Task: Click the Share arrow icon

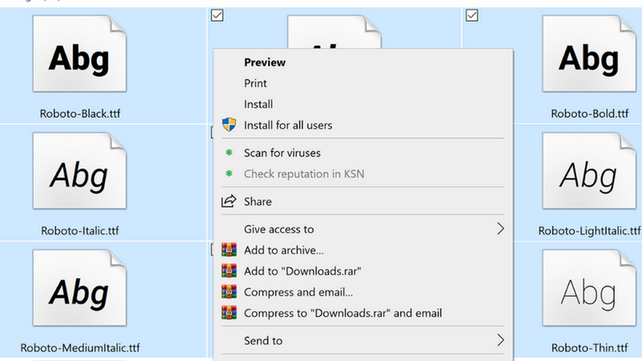Action: click(x=229, y=201)
